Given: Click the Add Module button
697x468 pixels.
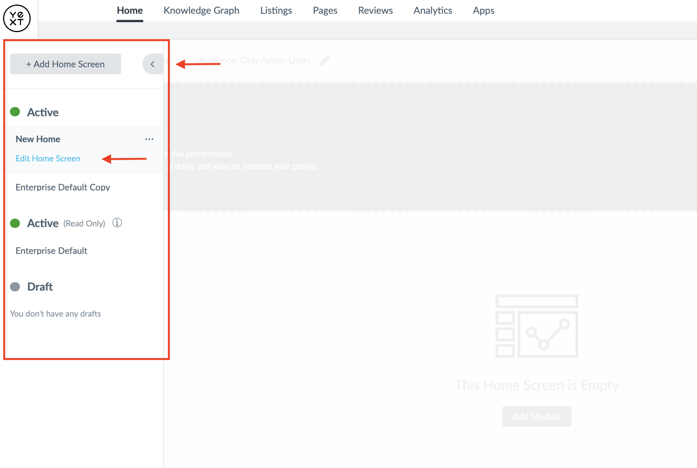Looking at the screenshot, I should [x=537, y=416].
